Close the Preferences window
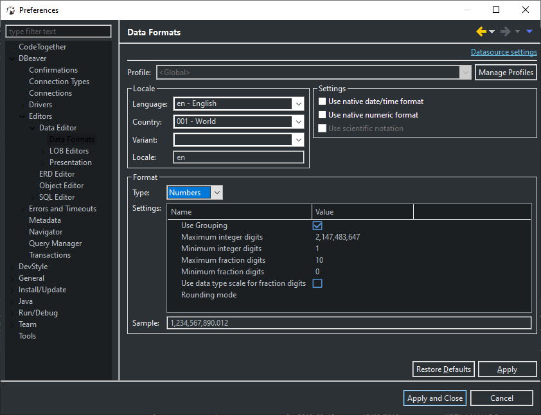The width and height of the screenshot is (541, 415). (525, 10)
